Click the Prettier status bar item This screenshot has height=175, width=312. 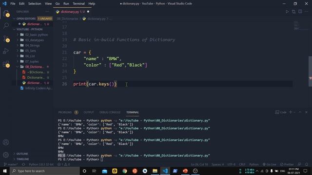pyautogui.click(x=287, y=164)
